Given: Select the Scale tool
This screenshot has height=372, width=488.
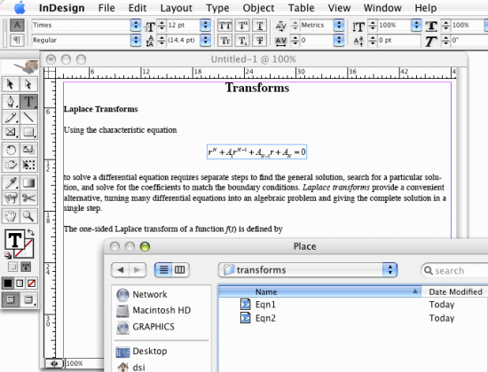Looking at the screenshot, I should [28, 150].
